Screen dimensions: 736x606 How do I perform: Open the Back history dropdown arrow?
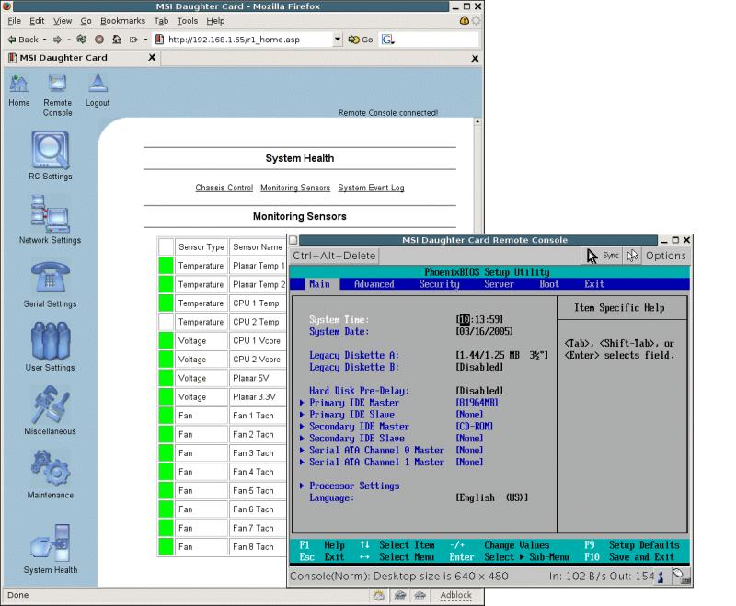point(44,40)
